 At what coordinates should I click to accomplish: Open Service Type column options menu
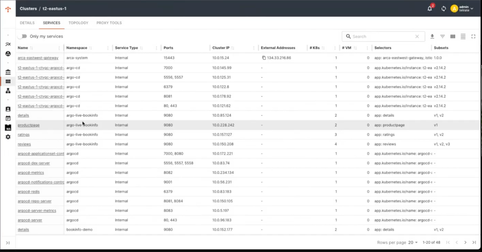(x=156, y=48)
